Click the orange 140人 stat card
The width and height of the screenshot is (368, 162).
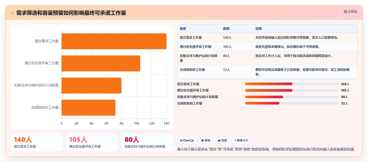coord(37,142)
